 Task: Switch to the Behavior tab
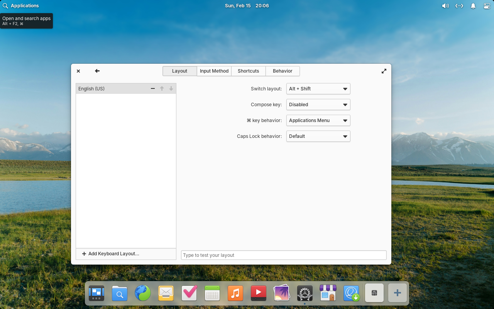[283, 71]
